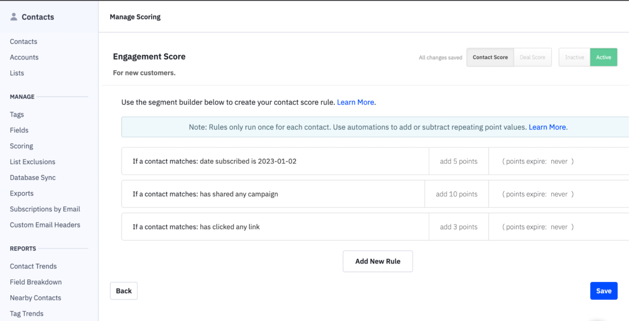Open Learn More link in the automations note
This screenshot has width=629, height=321.
pos(547,128)
